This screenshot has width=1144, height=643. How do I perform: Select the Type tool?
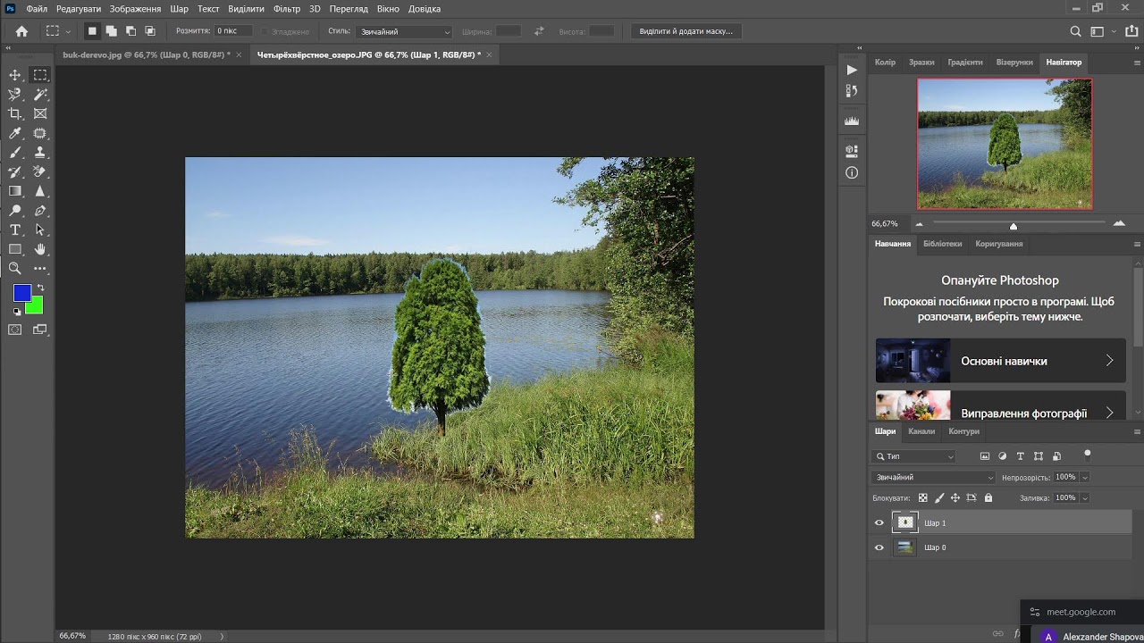(x=15, y=230)
